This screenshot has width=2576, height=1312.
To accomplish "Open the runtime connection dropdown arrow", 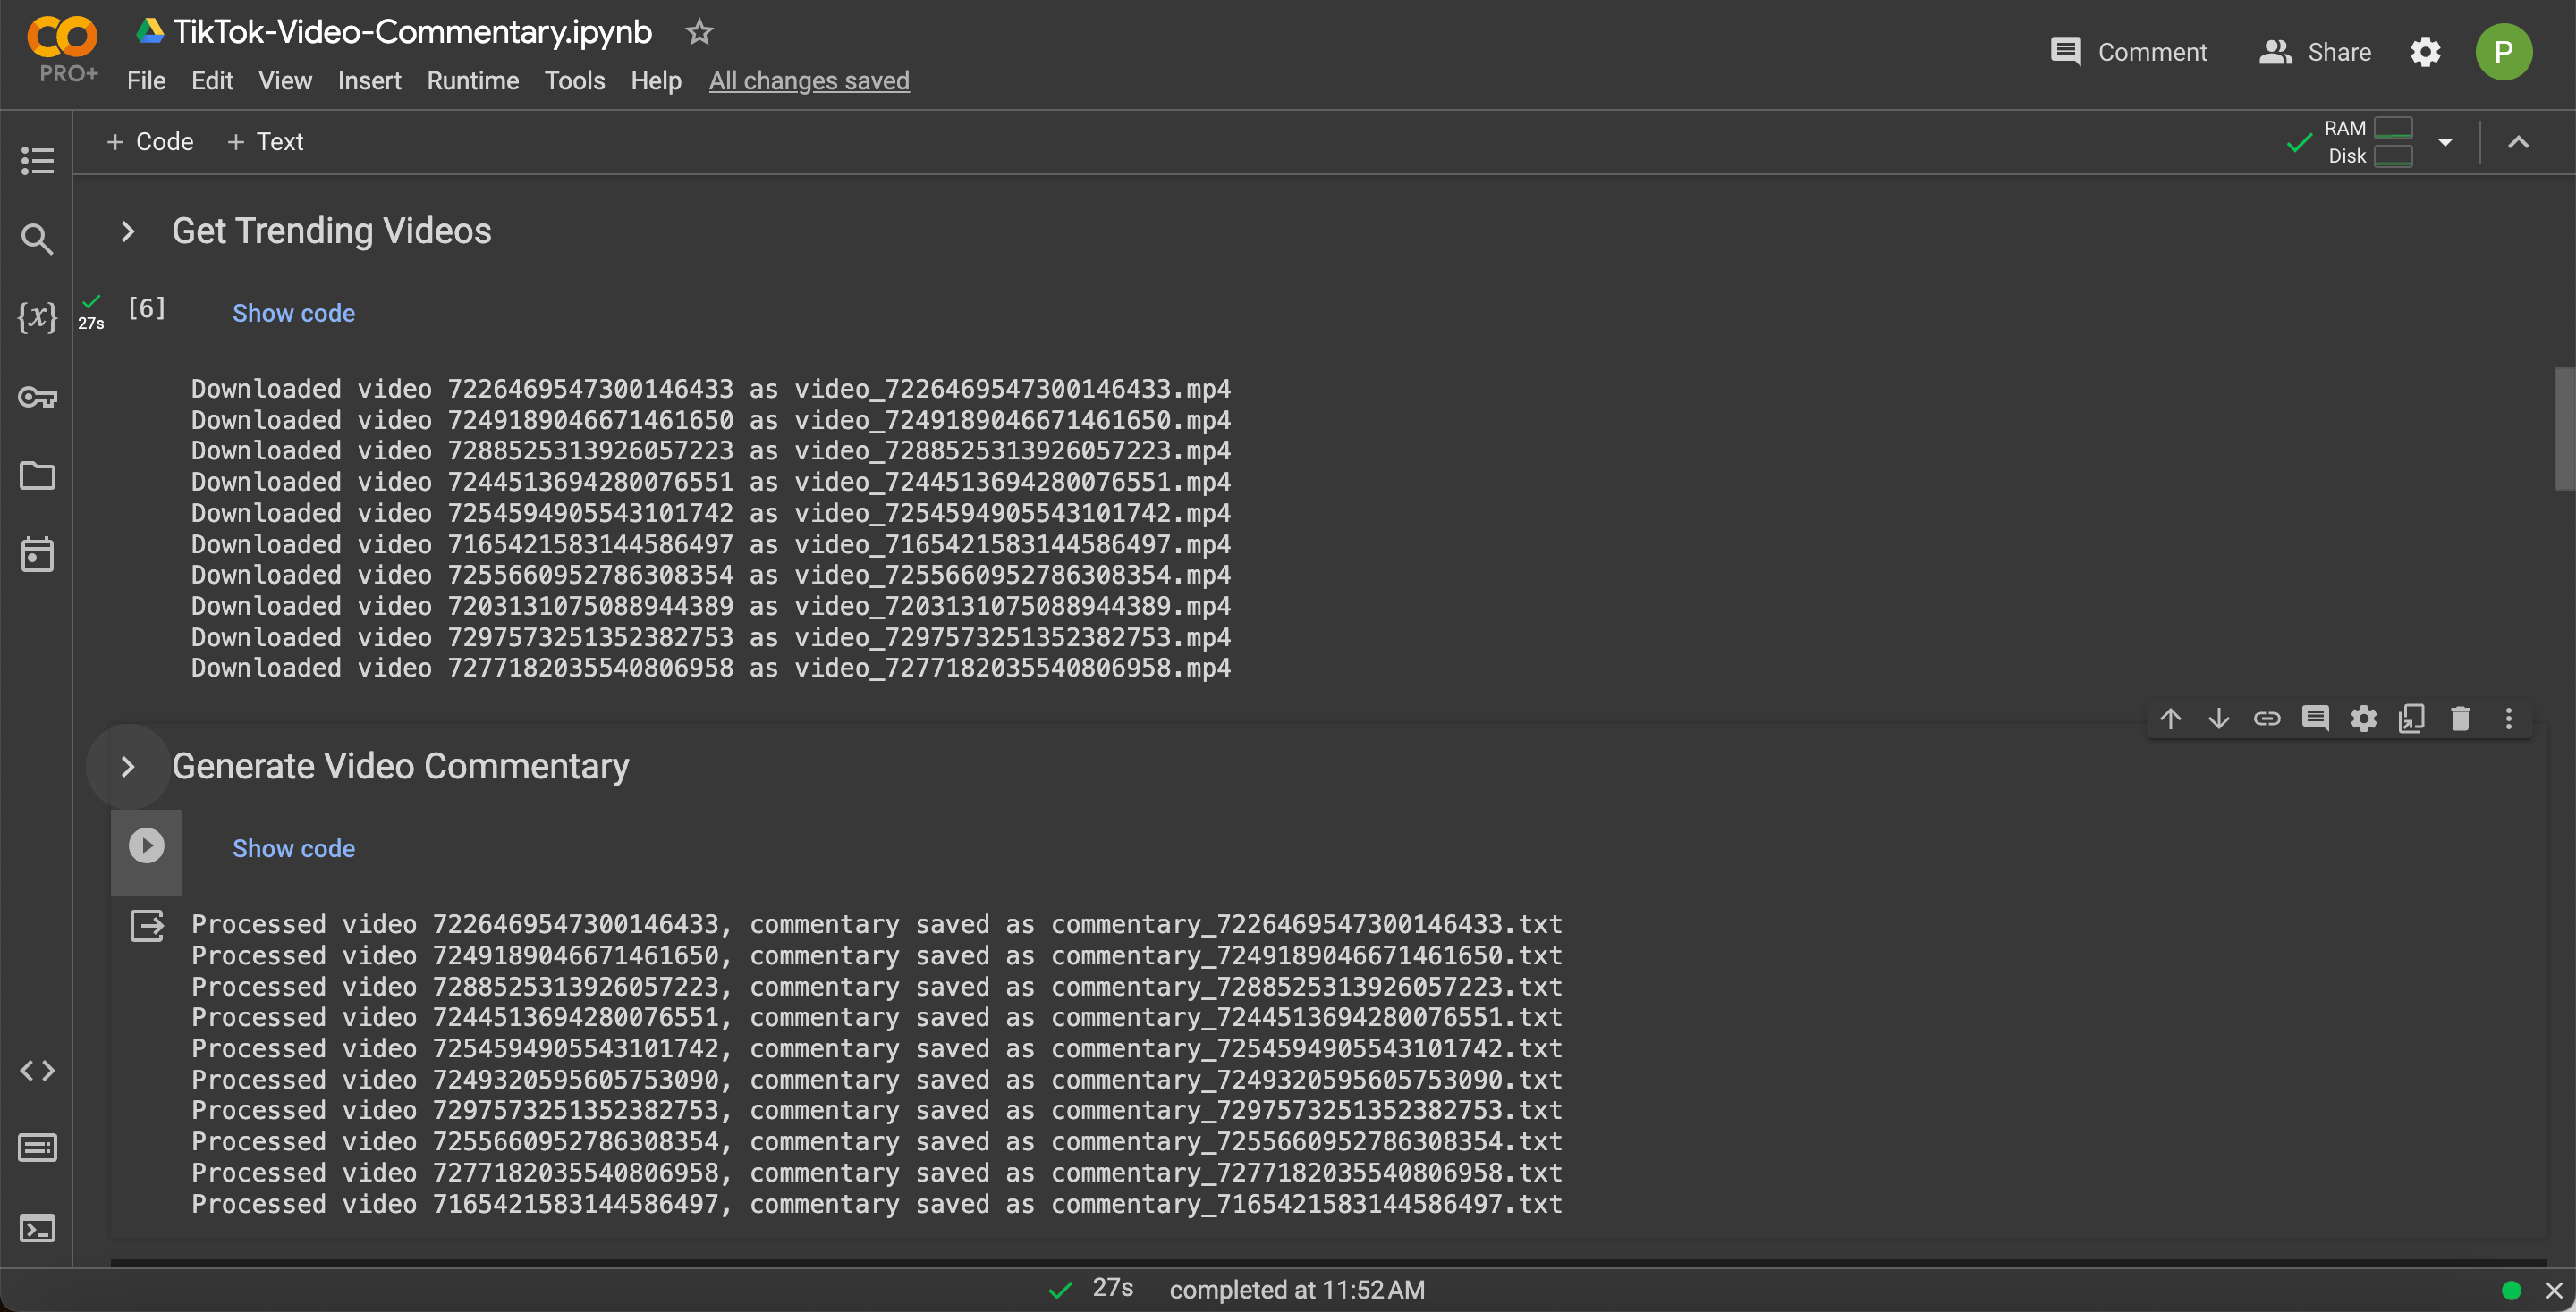I will coord(2445,142).
